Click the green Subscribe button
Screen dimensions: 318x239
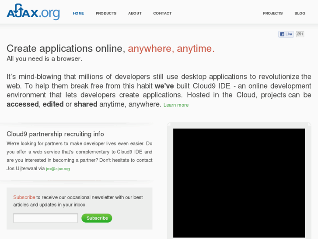(x=97, y=218)
